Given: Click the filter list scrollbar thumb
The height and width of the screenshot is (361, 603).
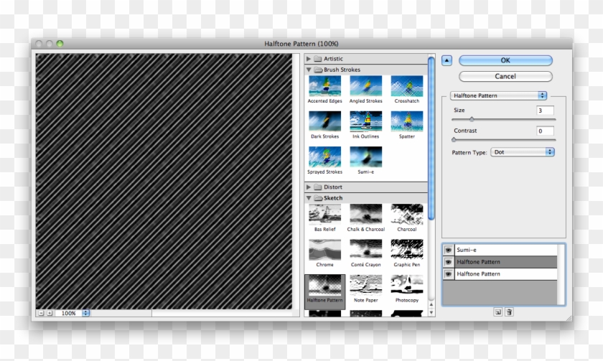Looking at the screenshot, I should pyautogui.click(x=431, y=139).
